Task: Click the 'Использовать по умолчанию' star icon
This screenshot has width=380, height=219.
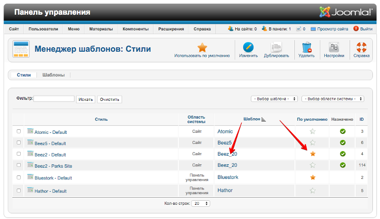Action: click(x=202, y=47)
